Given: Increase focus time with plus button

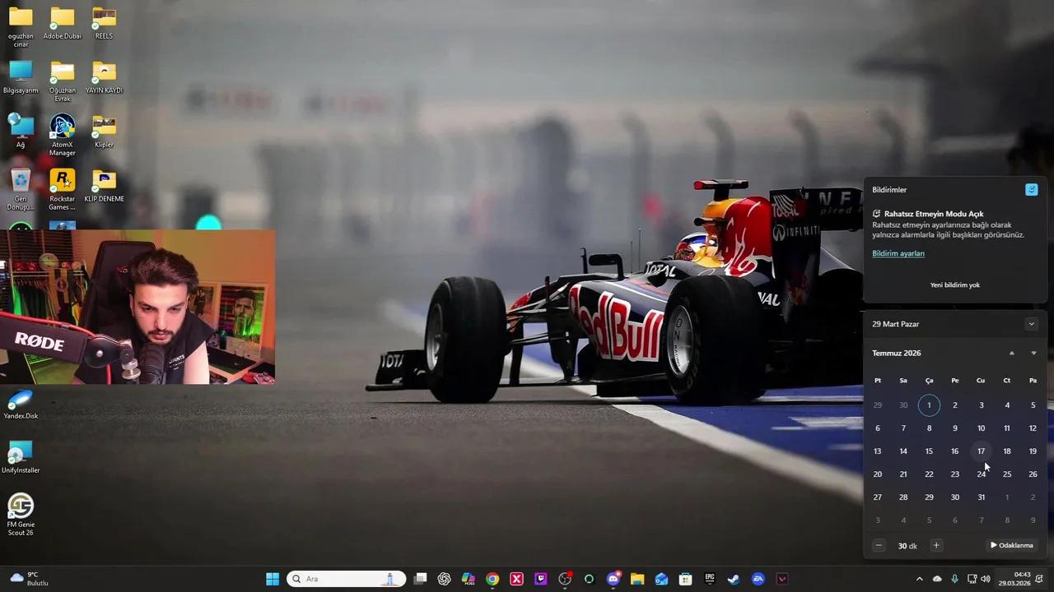Looking at the screenshot, I should click(x=936, y=545).
